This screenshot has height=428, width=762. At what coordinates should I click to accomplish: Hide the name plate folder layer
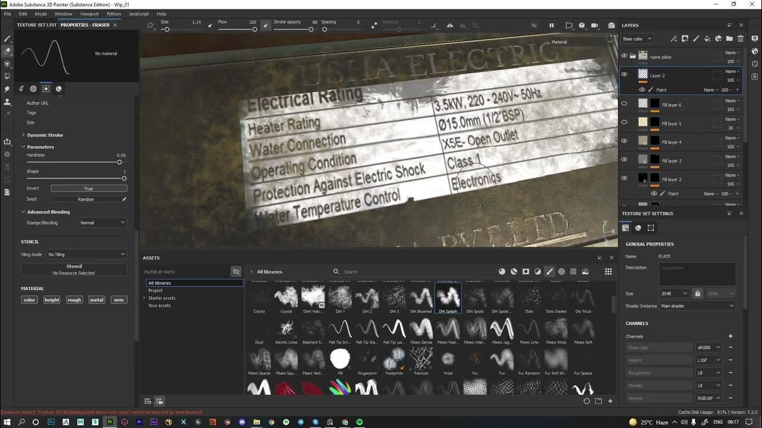[624, 56]
